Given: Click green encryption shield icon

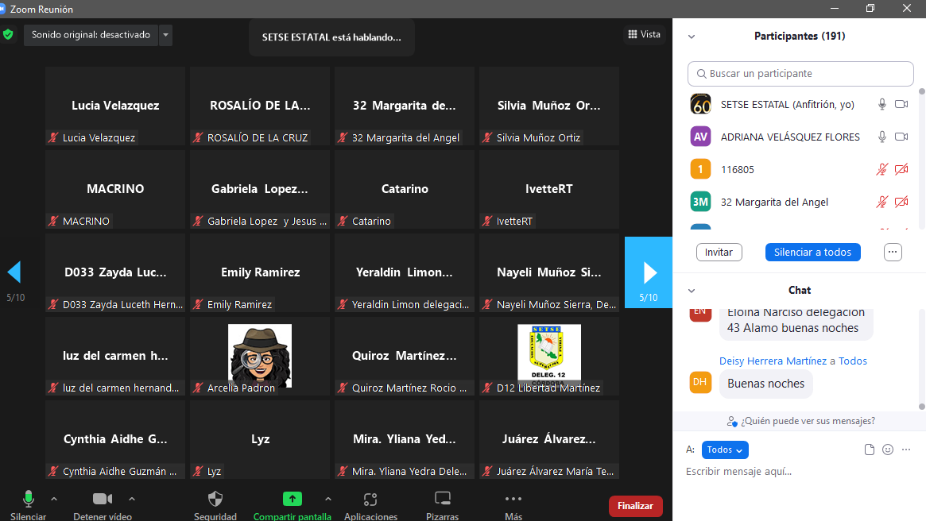Looking at the screenshot, I should [8, 35].
